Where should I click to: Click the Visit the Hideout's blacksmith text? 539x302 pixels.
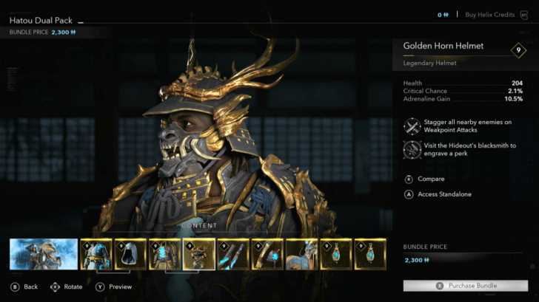pyautogui.click(x=469, y=149)
